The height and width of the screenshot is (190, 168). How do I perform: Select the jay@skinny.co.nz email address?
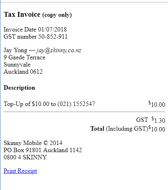[59, 51]
